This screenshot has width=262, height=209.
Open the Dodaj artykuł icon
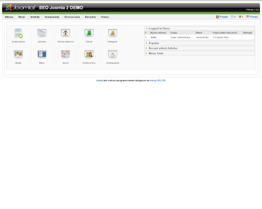19,33
